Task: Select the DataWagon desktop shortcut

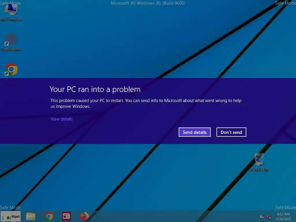Action: tap(11, 42)
